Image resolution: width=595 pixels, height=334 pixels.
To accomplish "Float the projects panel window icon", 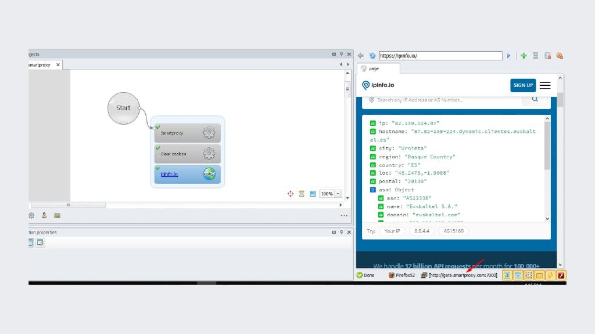I will pos(334,54).
